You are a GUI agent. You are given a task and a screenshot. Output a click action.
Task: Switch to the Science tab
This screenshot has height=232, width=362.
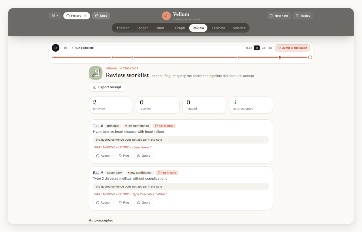[239, 28]
